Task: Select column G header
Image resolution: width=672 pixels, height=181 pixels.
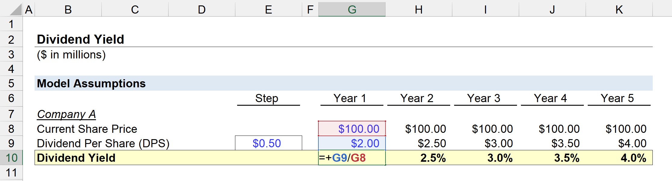Action: click(x=351, y=9)
